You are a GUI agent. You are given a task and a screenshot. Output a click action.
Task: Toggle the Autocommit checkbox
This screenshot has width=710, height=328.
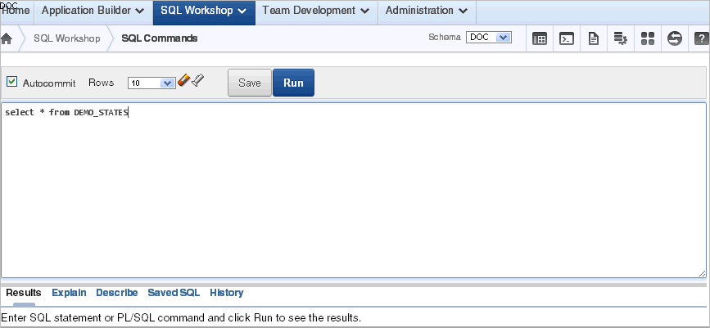tap(12, 82)
